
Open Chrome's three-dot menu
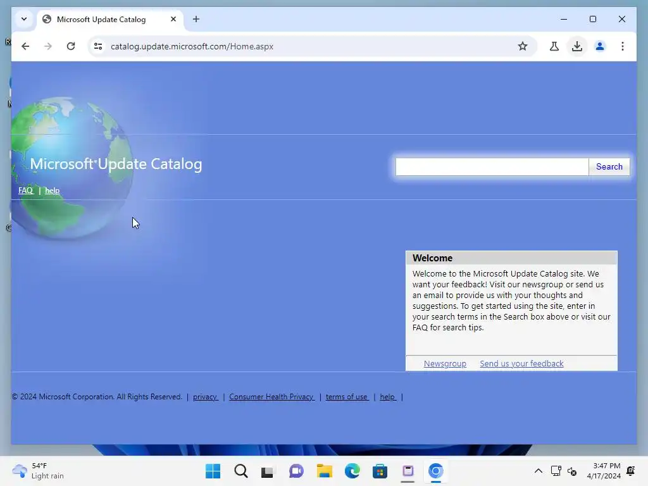click(623, 46)
